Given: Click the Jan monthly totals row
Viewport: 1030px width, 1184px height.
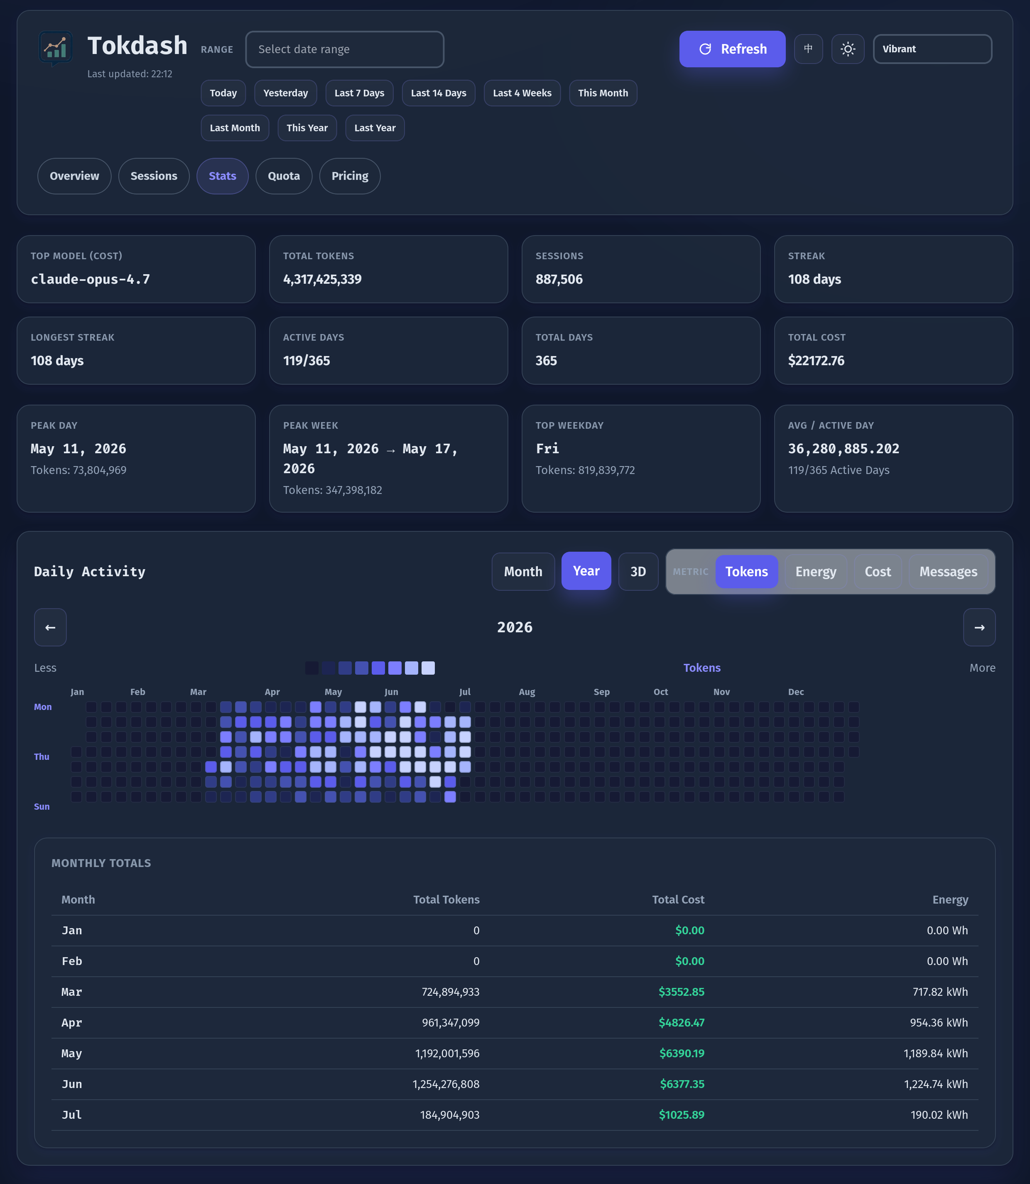Looking at the screenshot, I should pyautogui.click(x=515, y=931).
